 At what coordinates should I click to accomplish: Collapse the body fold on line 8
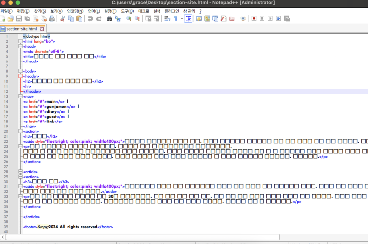click(x=20, y=71)
